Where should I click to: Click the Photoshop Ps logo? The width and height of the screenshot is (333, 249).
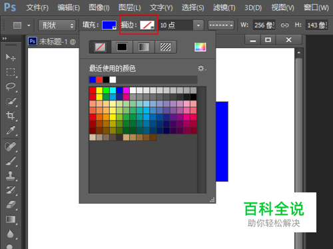10,7
